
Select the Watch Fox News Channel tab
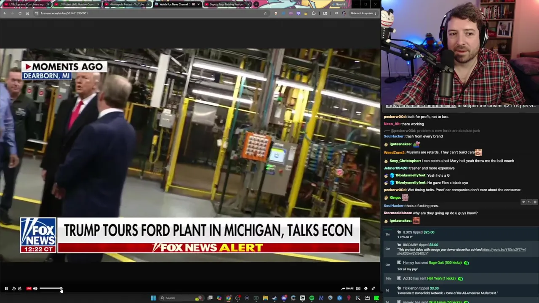tap(176, 4)
